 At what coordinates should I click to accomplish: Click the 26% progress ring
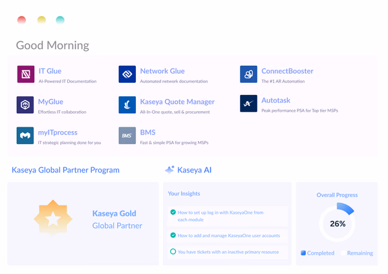pos(338,222)
